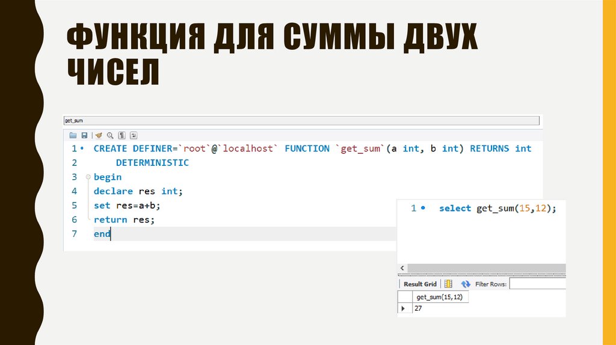
Task: Click the horizontal scrollbar left arrow
Action: click(402, 269)
